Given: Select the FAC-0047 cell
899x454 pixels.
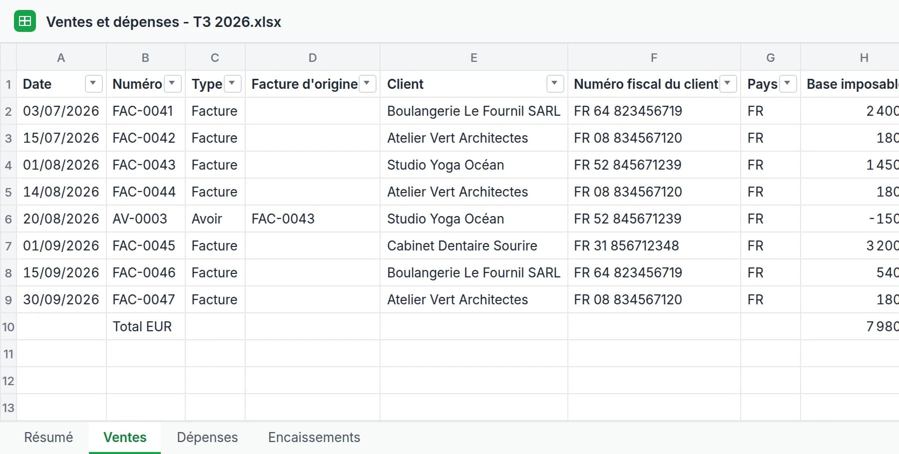Looking at the screenshot, I should click(146, 300).
